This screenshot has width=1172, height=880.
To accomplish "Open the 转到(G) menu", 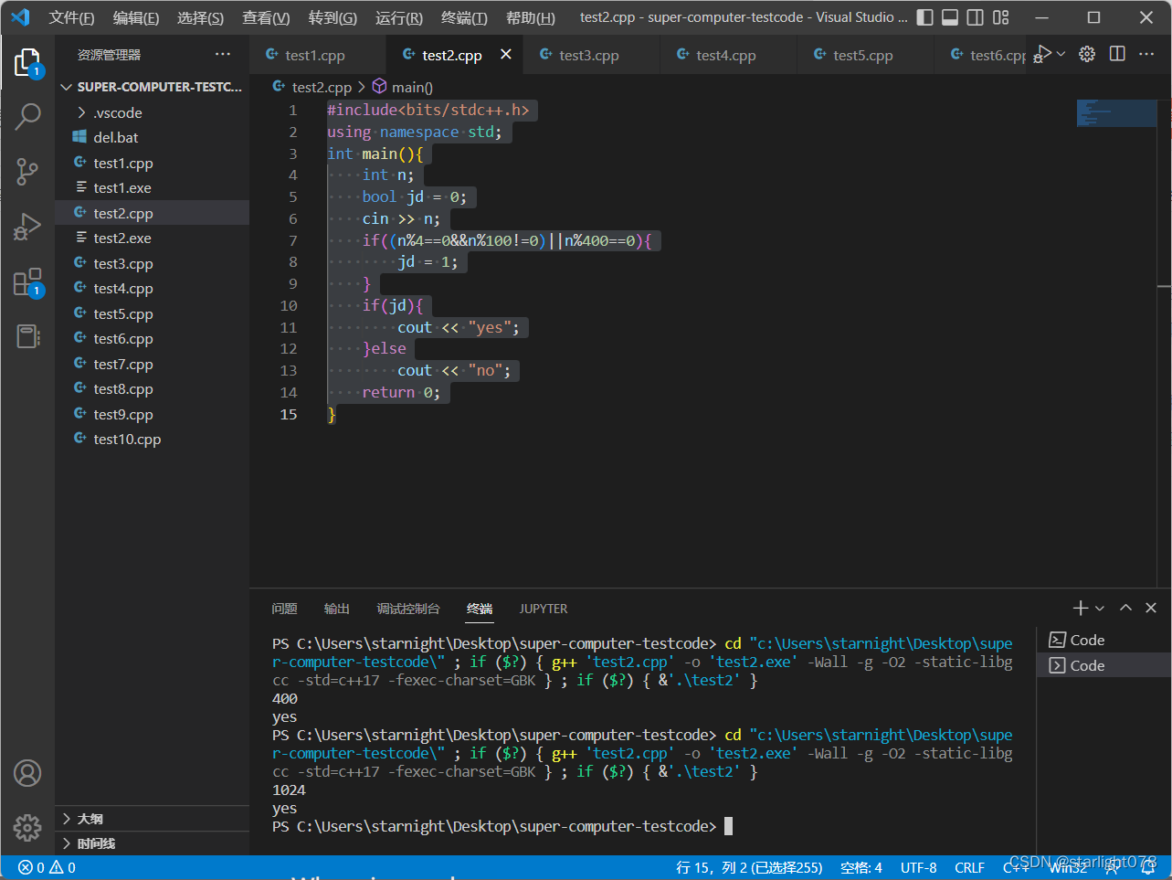I will pos(333,17).
